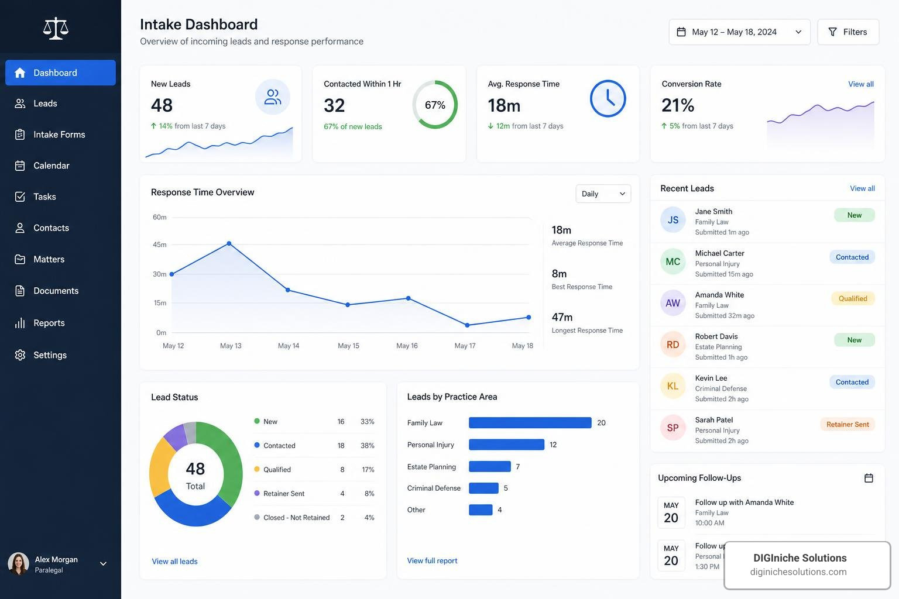The height and width of the screenshot is (599, 899).
Task: Open the Intake Forms menu item
Action: coord(61,135)
